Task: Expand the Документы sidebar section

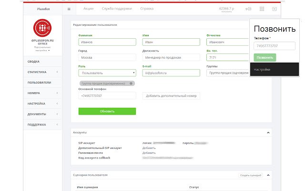Action: pyautogui.click(x=42, y=114)
